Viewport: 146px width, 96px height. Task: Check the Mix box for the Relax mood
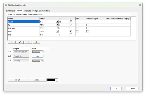pyautogui.click(x=77, y=31)
